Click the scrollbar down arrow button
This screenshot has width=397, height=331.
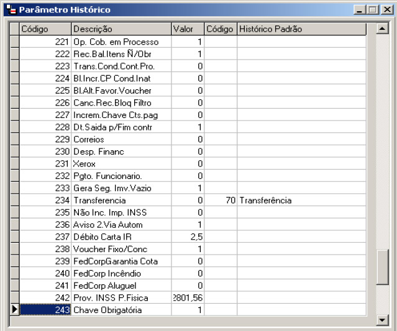[382, 320]
